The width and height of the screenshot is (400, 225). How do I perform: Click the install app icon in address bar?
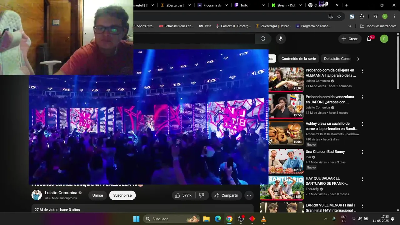331,17
